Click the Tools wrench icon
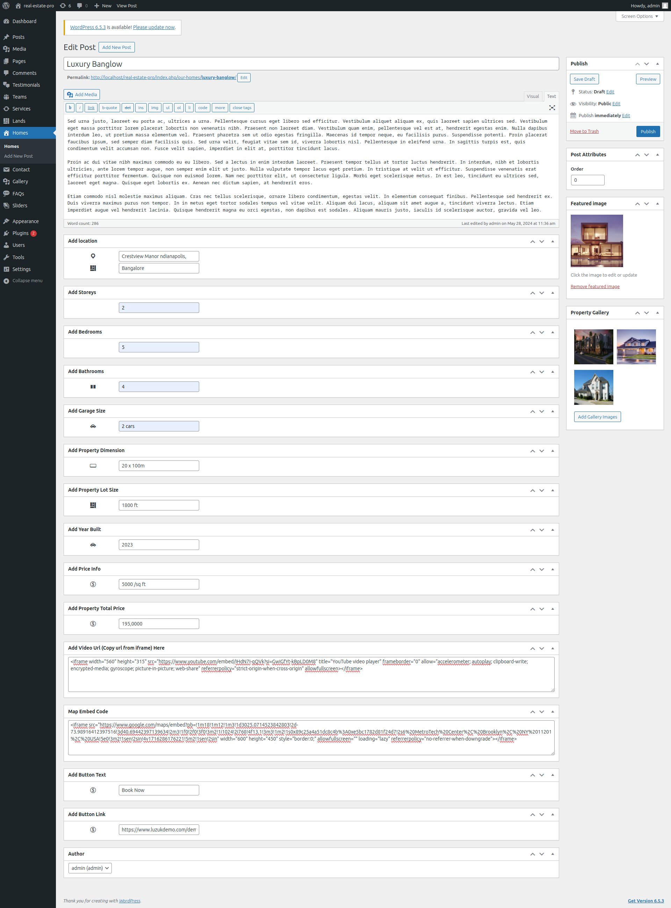 (x=6, y=258)
